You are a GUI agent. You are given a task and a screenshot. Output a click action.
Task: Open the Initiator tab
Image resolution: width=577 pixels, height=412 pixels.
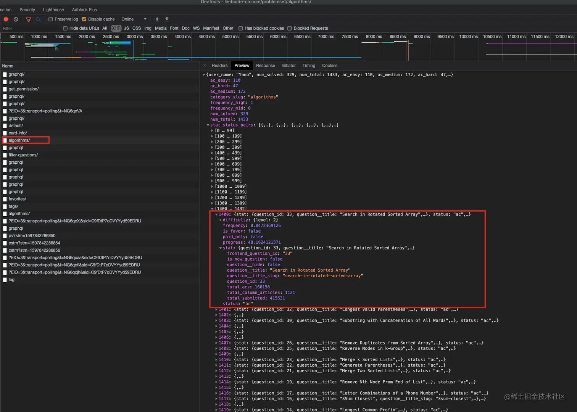click(288, 66)
